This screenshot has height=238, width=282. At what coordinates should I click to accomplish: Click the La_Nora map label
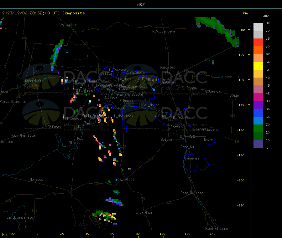(125, 79)
